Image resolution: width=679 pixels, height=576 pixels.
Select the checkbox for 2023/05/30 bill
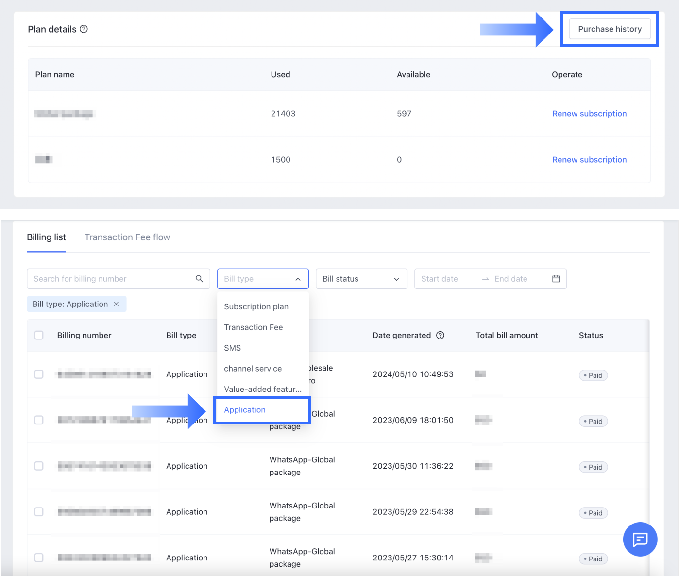coord(39,466)
